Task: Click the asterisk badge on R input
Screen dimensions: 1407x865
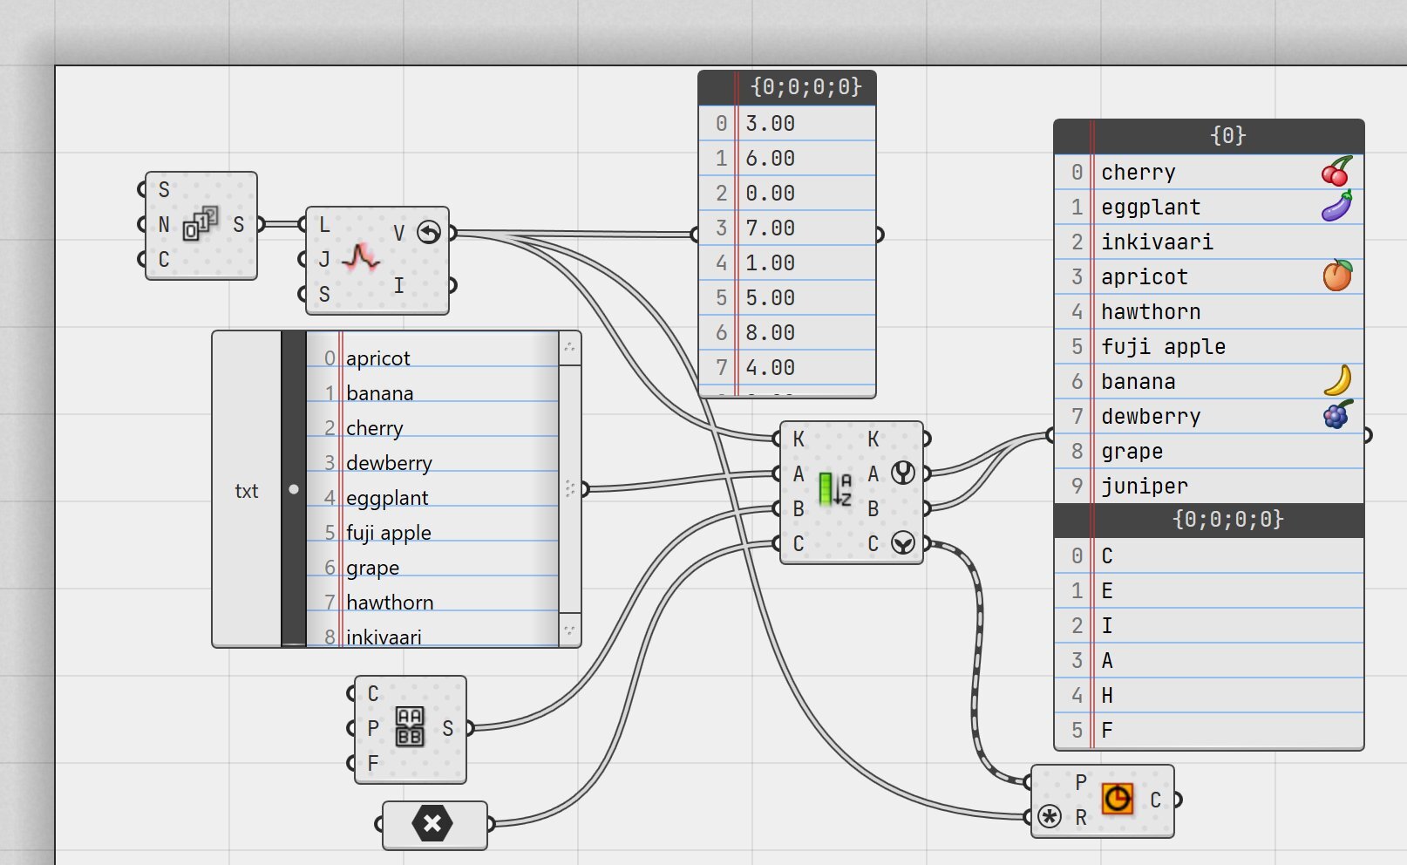Action: [x=1050, y=817]
